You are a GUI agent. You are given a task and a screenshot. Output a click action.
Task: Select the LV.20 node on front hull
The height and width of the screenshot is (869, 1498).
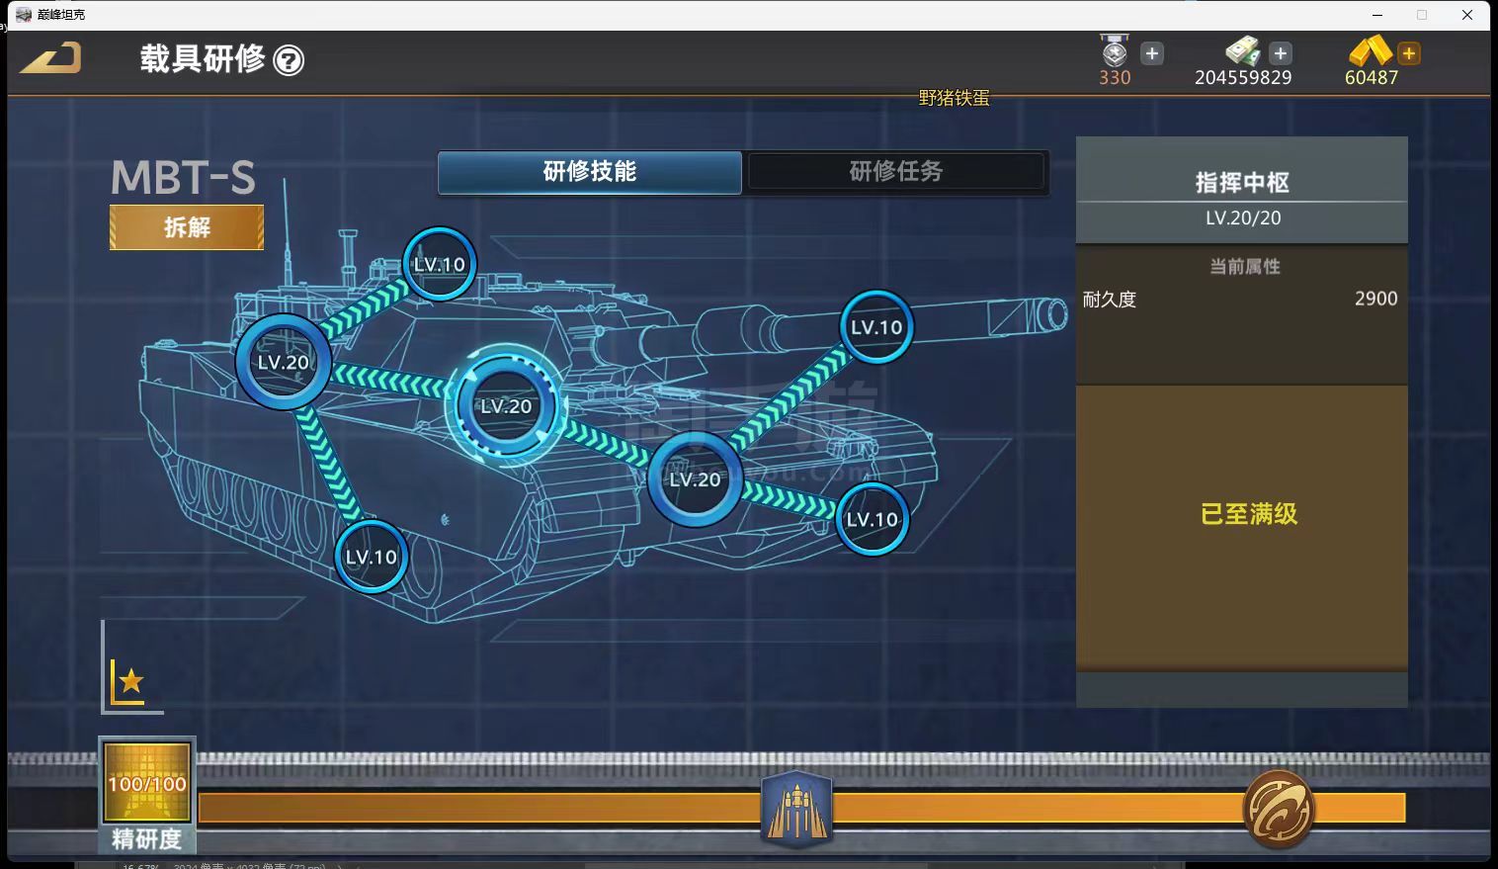[696, 479]
